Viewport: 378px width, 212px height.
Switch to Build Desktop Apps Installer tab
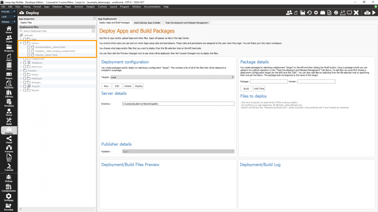147,23
